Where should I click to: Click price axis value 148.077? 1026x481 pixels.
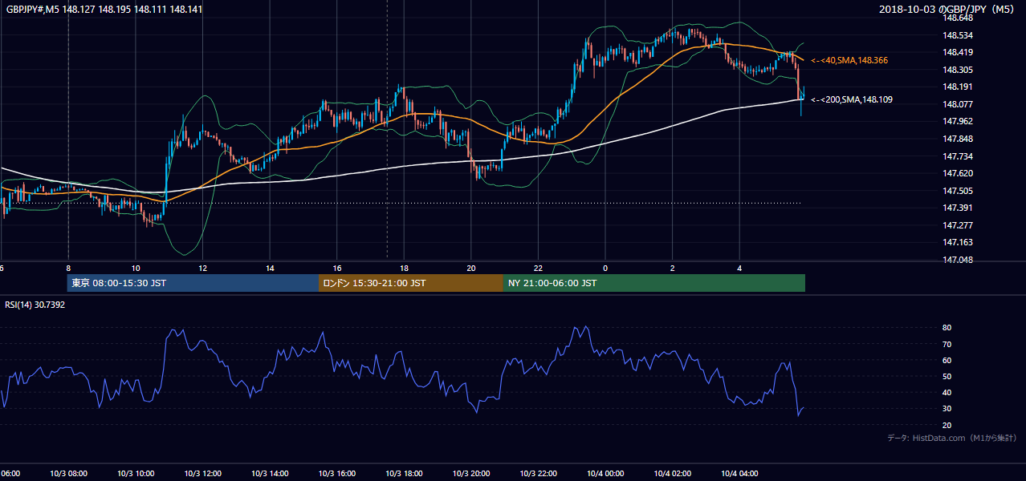pos(957,104)
